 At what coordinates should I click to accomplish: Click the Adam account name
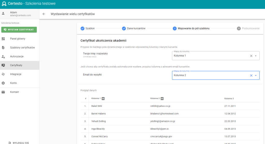[x=13, y=12]
